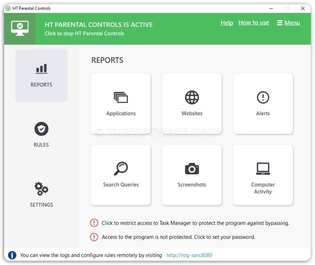Click the Screenshots card label
Viewport: 315px width, 265px height.
pos(192,185)
